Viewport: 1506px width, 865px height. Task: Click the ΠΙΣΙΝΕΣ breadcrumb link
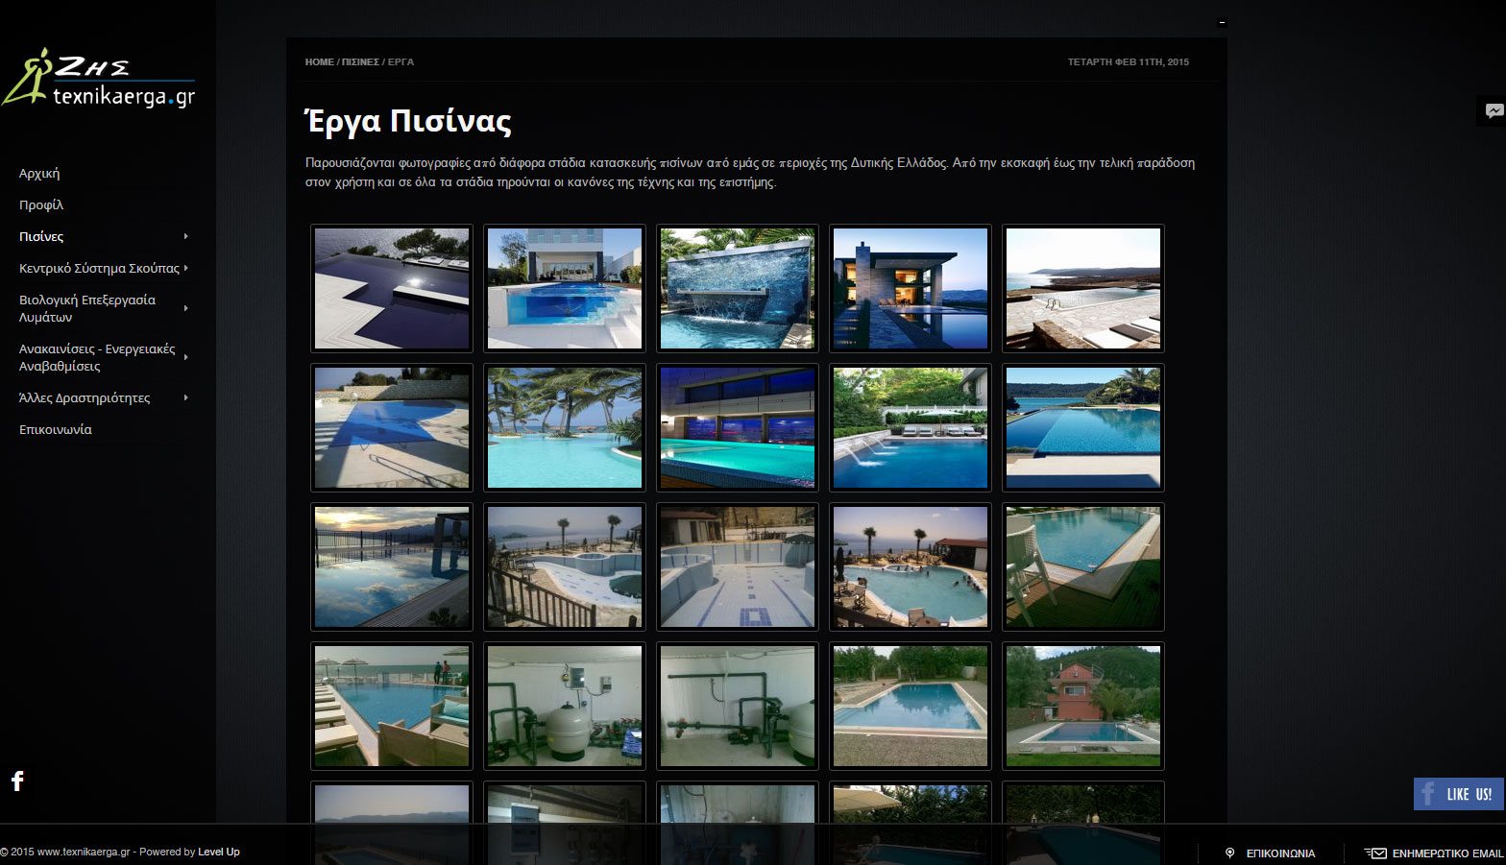point(360,62)
